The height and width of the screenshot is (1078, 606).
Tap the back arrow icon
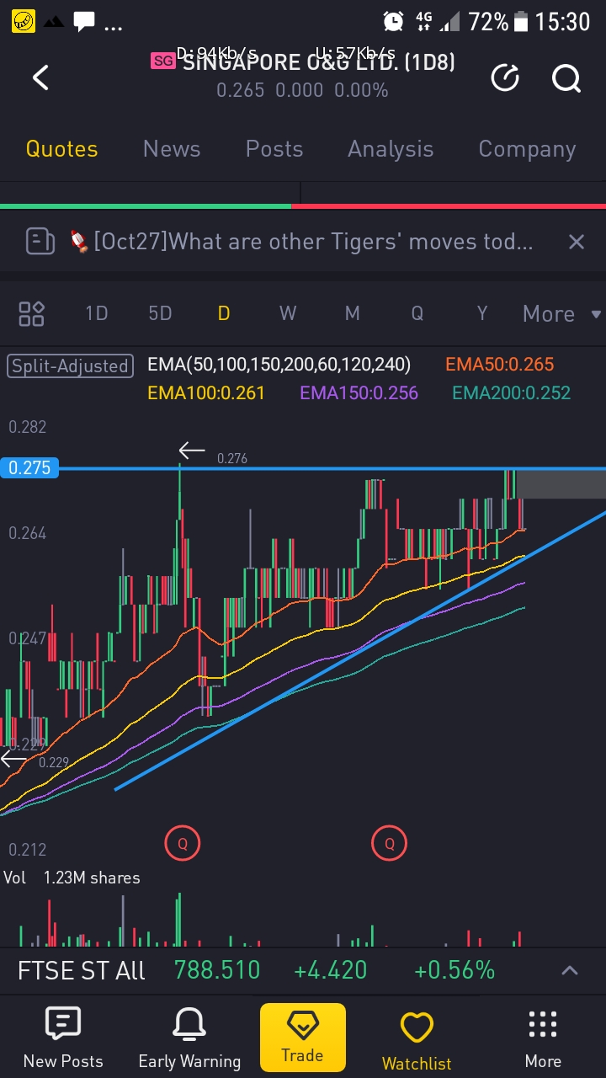pyautogui.click(x=40, y=78)
